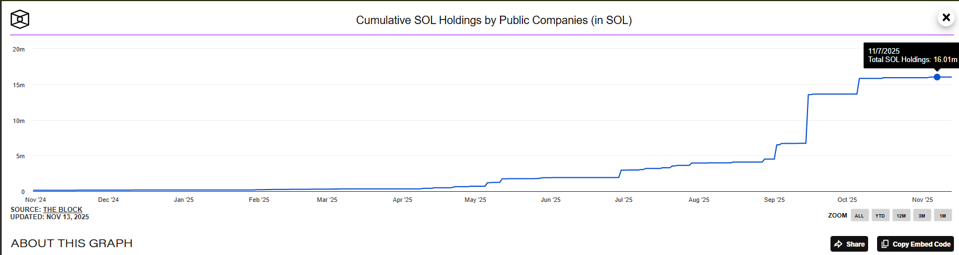
Task: Zoom chart to last 3M
Action: pos(921,215)
